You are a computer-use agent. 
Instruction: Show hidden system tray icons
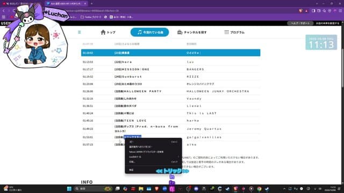click(x=284, y=189)
